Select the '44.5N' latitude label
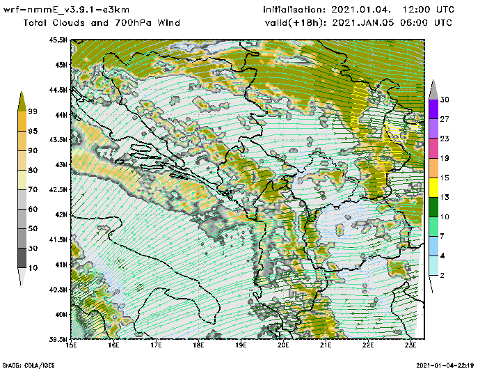 click(58, 90)
